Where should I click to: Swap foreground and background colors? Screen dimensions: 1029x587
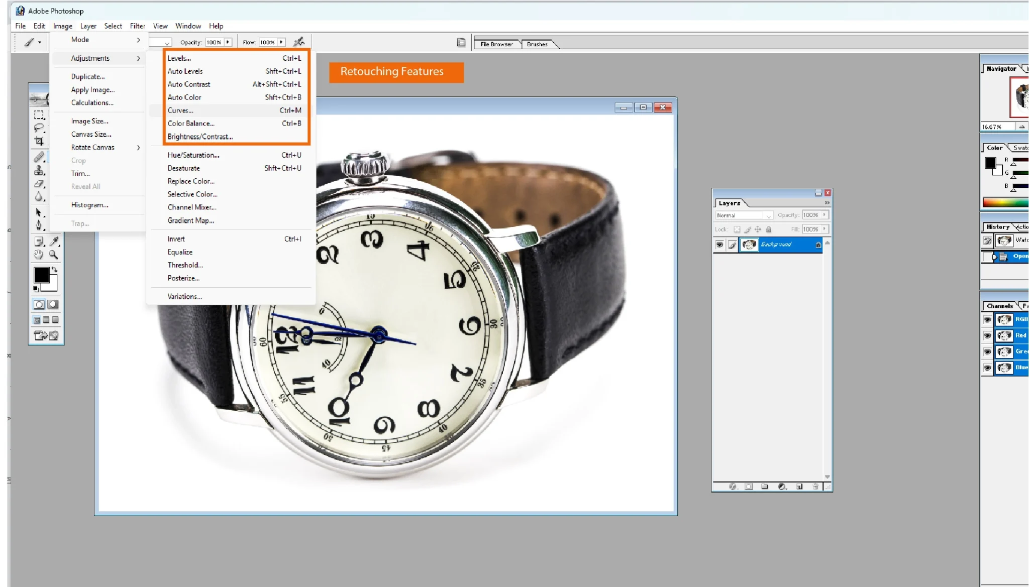click(x=54, y=270)
